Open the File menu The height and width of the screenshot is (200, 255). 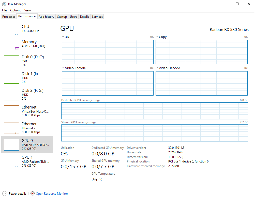(x=4, y=10)
